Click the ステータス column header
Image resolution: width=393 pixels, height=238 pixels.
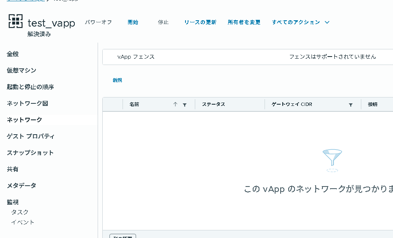tap(213, 104)
